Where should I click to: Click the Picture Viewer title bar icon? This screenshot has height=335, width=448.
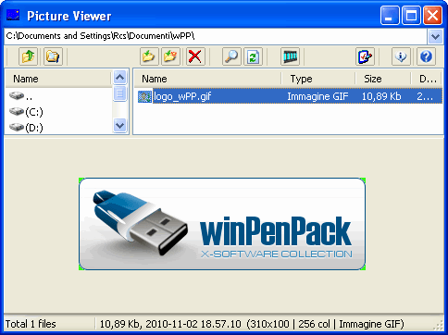(x=13, y=15)
